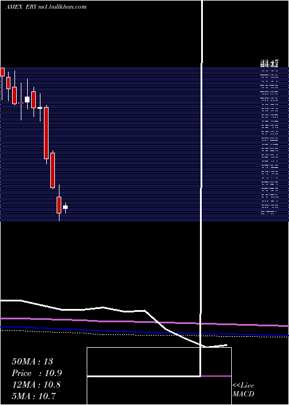Click the 12MA : 10.8 label
289x405 pixels.
pyautogui.click(x=36, y=385)
